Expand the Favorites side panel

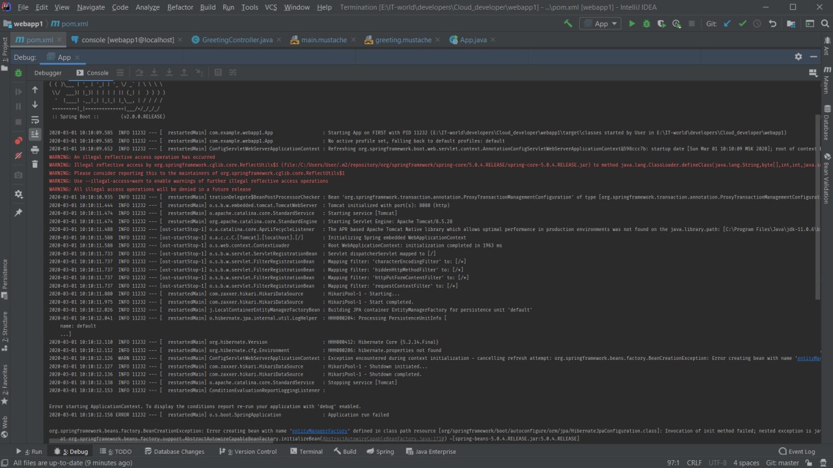tap(5, 384)
